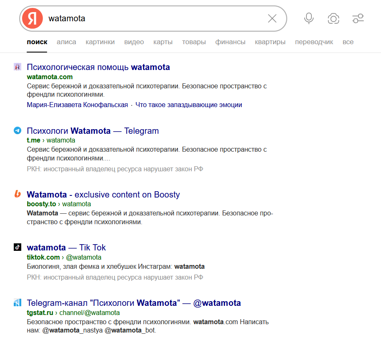This screenshot has width=381, height=345.
Task: Open search settings sliders icon
Action: [x=358, y=18]
